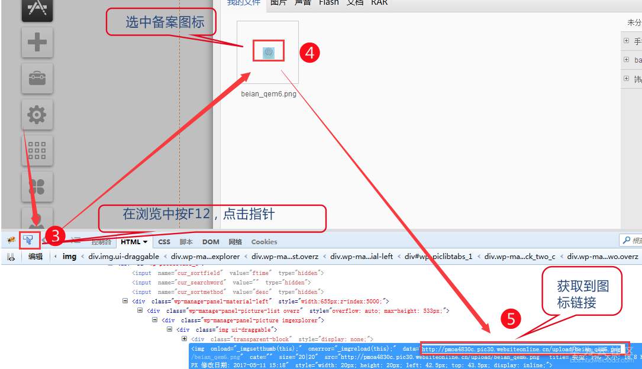Collapse the wp-manage-panel-material-left div node
Viewport: 642px width, 369px height.
coord(125,300)
